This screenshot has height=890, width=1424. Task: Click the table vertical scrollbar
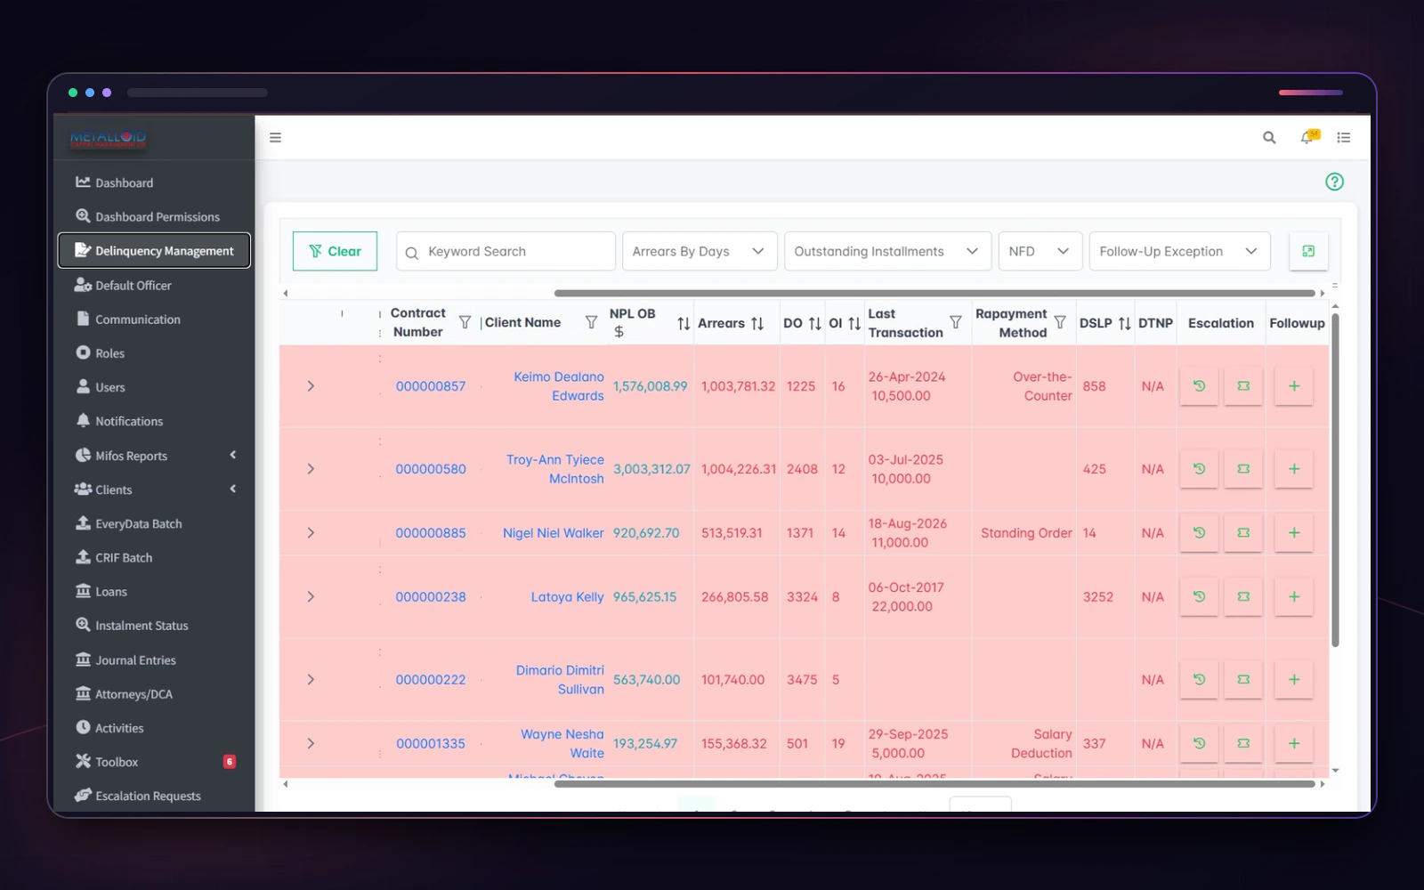pos(1335,481)
